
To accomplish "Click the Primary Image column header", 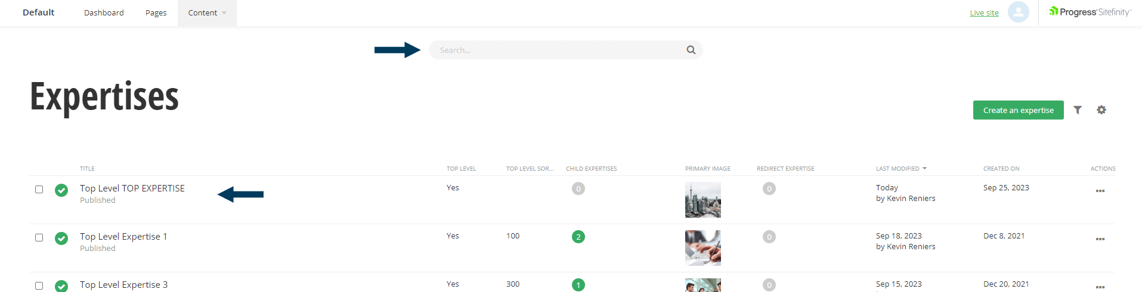I will pyautogui.click(x=708, y=169).
